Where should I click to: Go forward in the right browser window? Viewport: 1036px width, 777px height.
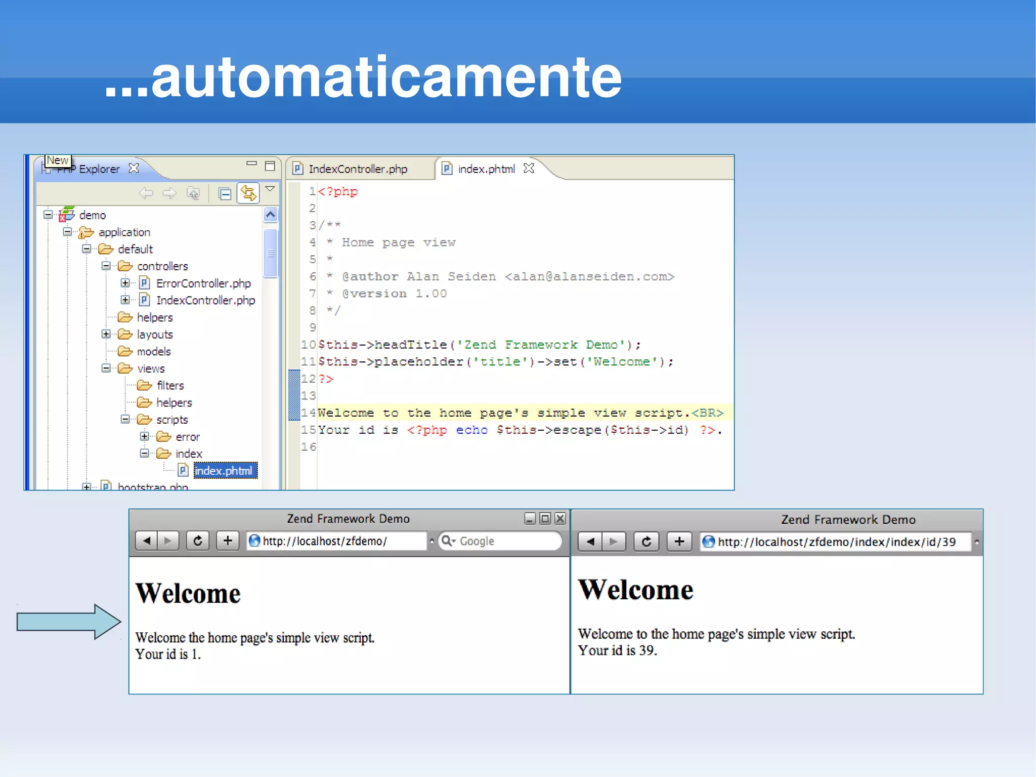[x=614, y=542]
